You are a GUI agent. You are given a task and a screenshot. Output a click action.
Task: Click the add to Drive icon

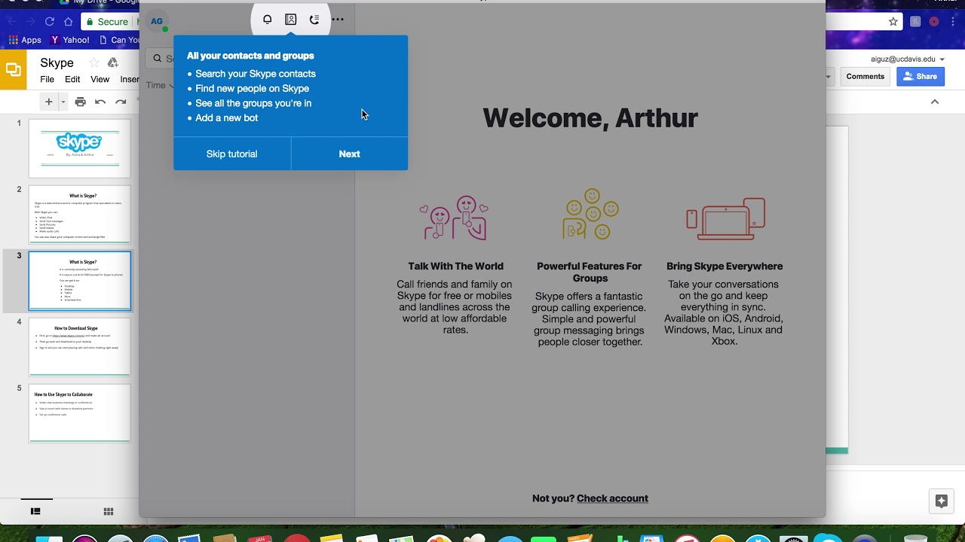(x=112, y=62)
